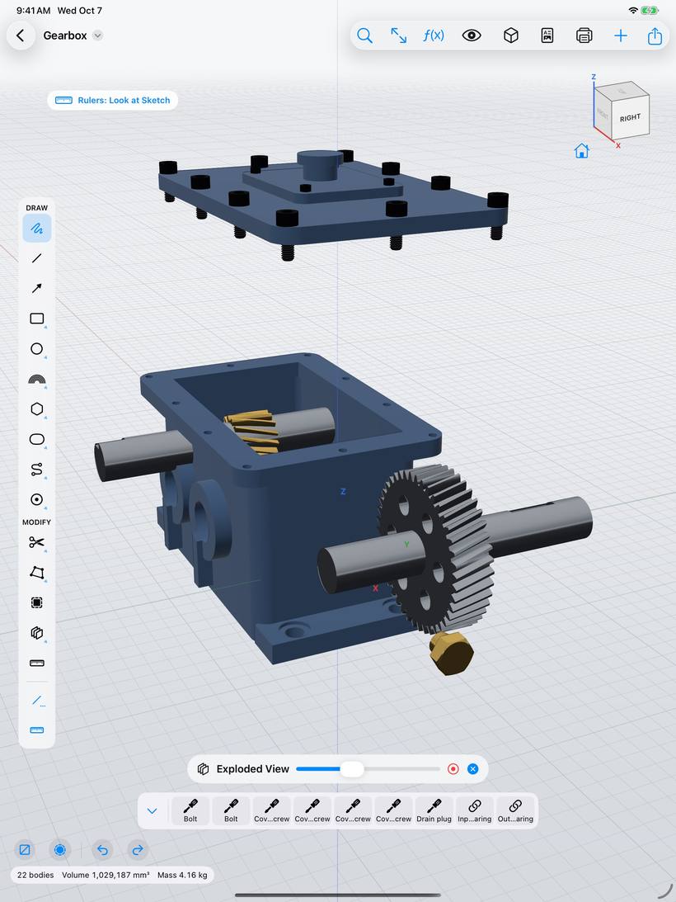Screen dimensions: 676x902
Task: Tap the 22 bodies status text
Action: 35,875
